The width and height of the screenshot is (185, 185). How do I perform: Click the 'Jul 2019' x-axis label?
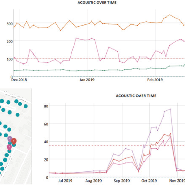(65, 181)
